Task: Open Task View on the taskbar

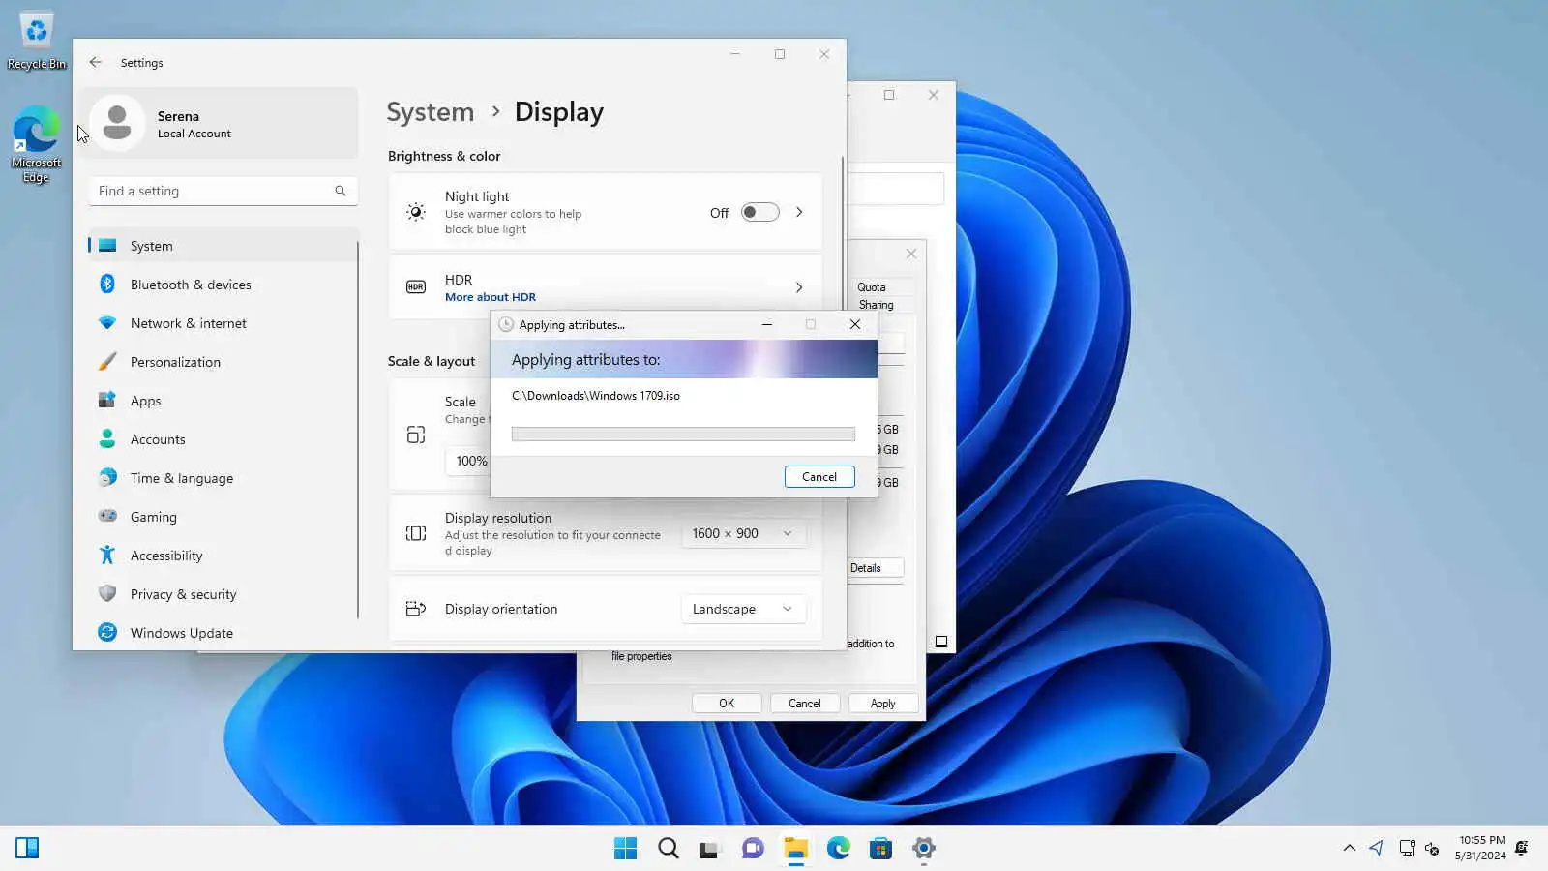Action: pyautogui.click(x=710, y=849)
